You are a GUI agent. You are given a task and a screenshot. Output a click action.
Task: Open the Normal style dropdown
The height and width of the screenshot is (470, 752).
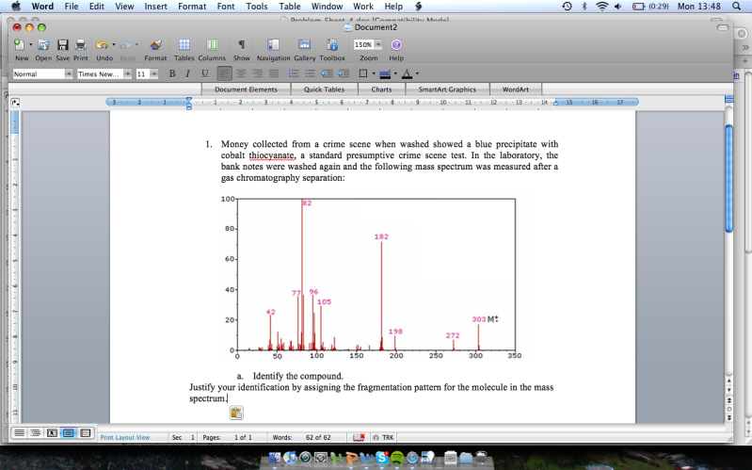pos(69,73)
